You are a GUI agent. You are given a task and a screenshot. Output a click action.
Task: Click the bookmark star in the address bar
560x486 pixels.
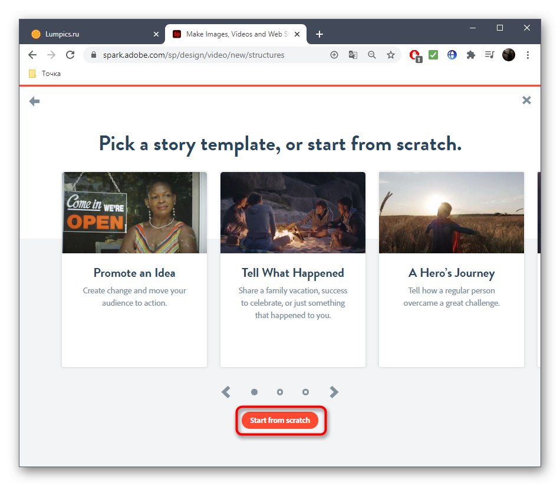(391, 54)
